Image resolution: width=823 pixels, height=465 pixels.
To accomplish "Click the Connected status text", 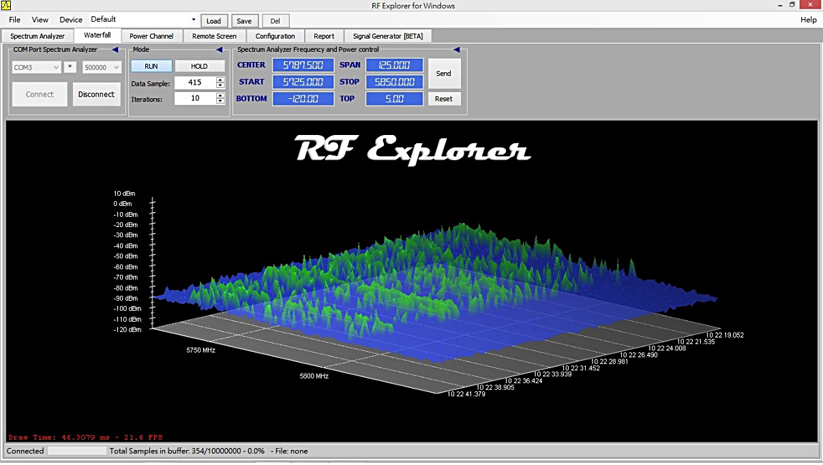I will (25, 451).
